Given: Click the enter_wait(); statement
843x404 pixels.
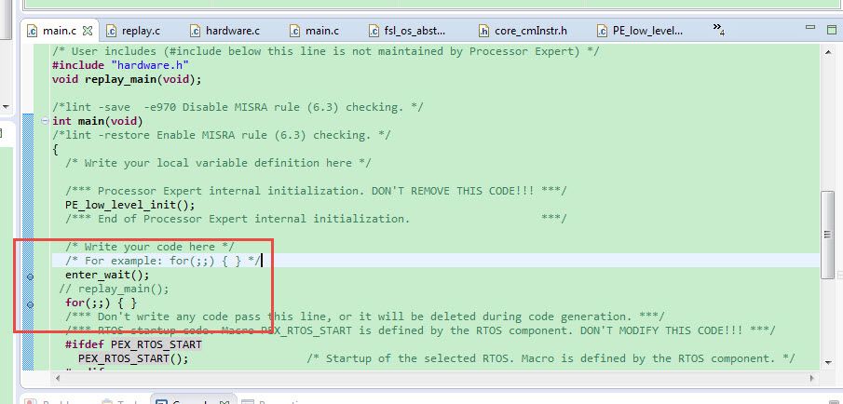Looking at the screenshot, I should [x=107, y=275].
